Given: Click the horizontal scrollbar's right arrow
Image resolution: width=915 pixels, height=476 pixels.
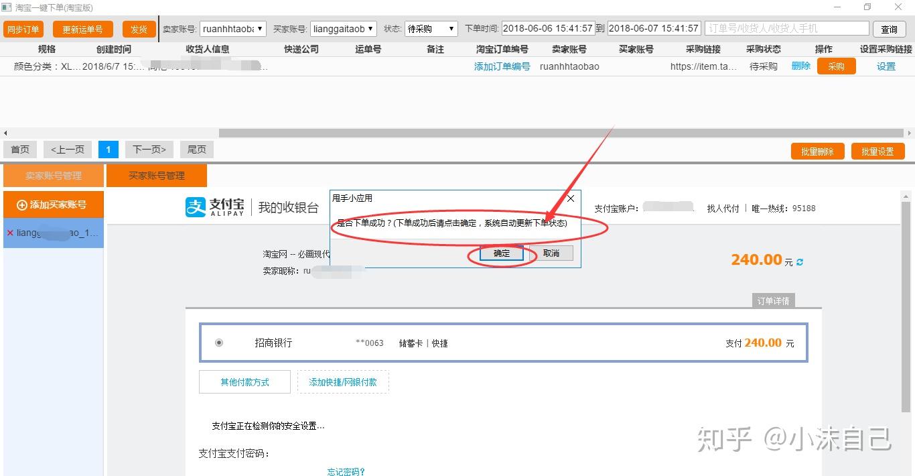Looking at the screenshot, I should 910,133.
